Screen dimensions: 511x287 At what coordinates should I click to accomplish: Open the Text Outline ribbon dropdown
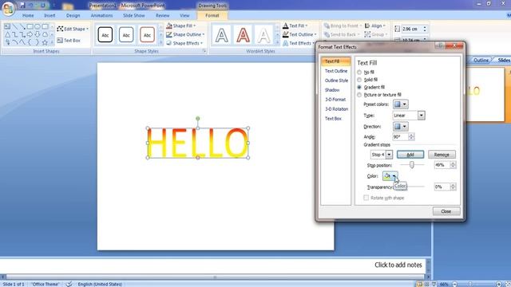(299, 34)
